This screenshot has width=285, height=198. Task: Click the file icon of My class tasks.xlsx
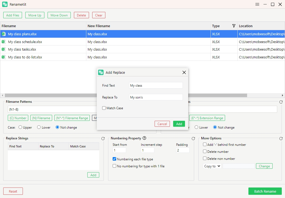tap(3, 49)
